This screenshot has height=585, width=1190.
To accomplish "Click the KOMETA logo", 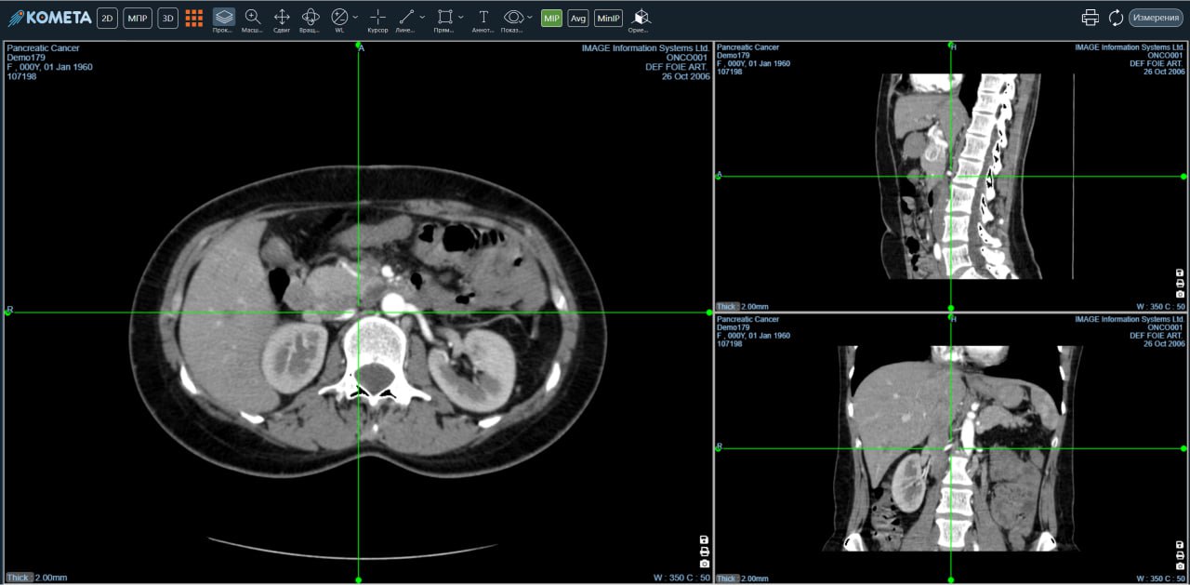I will coord(49,18).
